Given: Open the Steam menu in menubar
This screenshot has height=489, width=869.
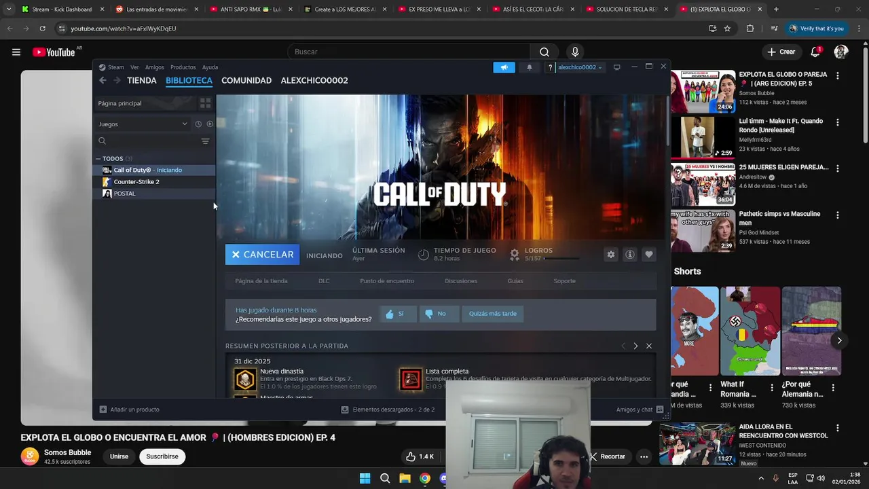Looking at the screenshot, I should (x=112, y=67).
